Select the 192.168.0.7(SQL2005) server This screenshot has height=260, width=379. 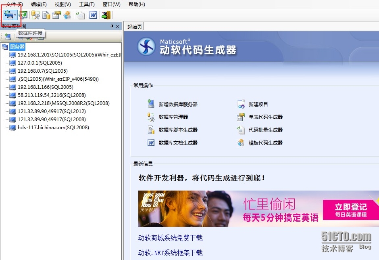pyautogui.click(x=43, y=71)
